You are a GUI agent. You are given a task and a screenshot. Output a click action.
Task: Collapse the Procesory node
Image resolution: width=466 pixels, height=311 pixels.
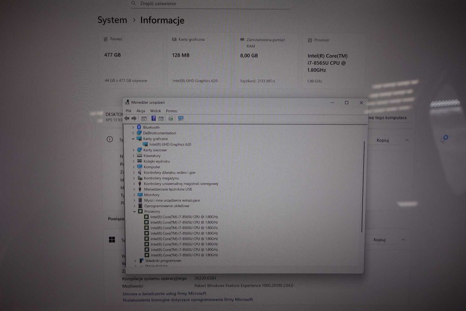(x=134, y=211)
